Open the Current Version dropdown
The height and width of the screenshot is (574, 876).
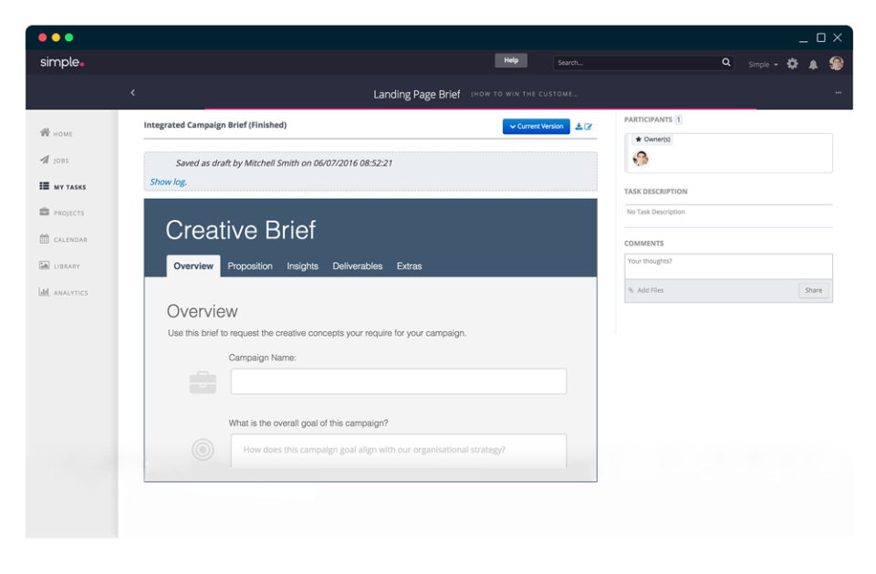[536, 126]
